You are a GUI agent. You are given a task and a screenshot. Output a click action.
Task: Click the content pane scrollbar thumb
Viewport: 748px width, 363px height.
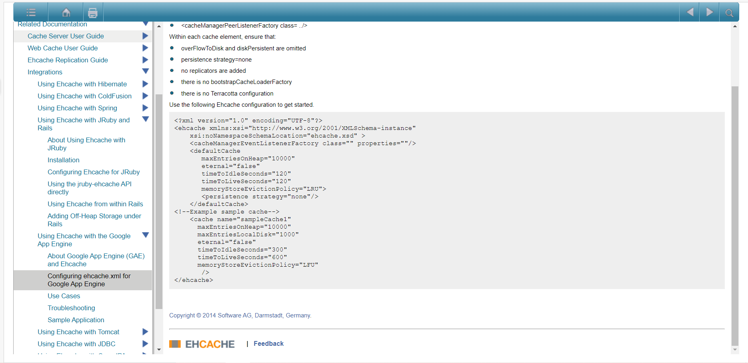pyautogui.click(x=735, y=215)
